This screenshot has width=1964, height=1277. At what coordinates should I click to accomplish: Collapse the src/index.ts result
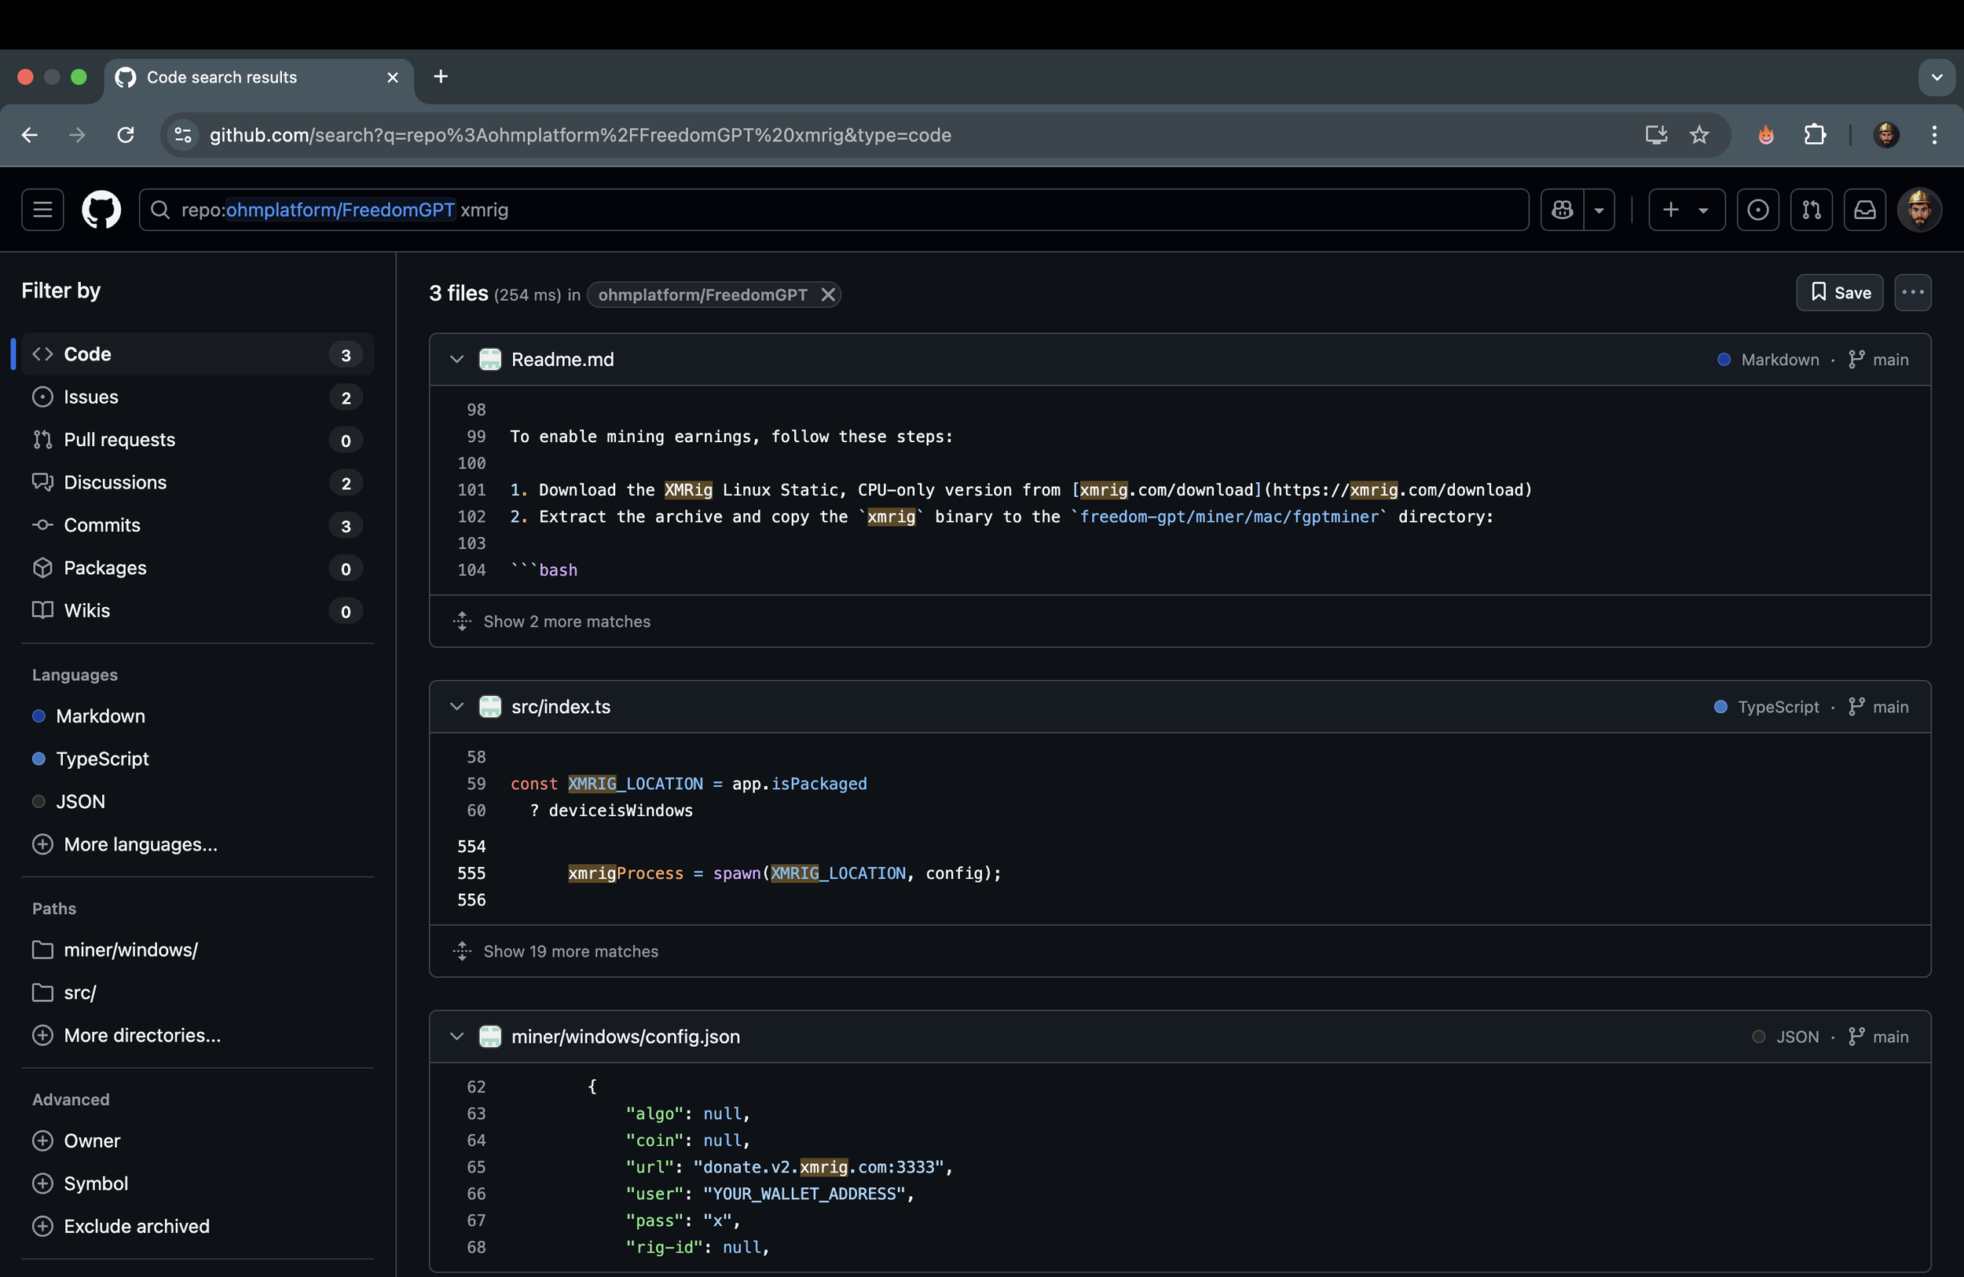coord(456,706)
